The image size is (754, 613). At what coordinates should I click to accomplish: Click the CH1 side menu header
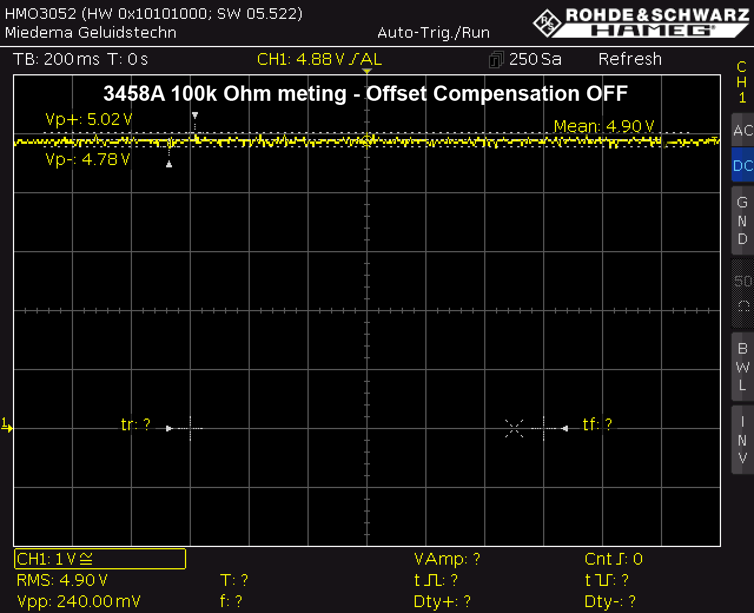(x=742, y=82)
